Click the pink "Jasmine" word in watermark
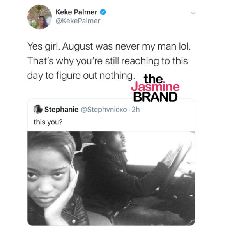This screenshot has height=232, width=232. (x=155, y=87)
